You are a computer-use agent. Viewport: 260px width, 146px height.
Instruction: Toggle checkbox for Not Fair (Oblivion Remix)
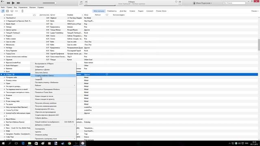click(x=4, y=122)
